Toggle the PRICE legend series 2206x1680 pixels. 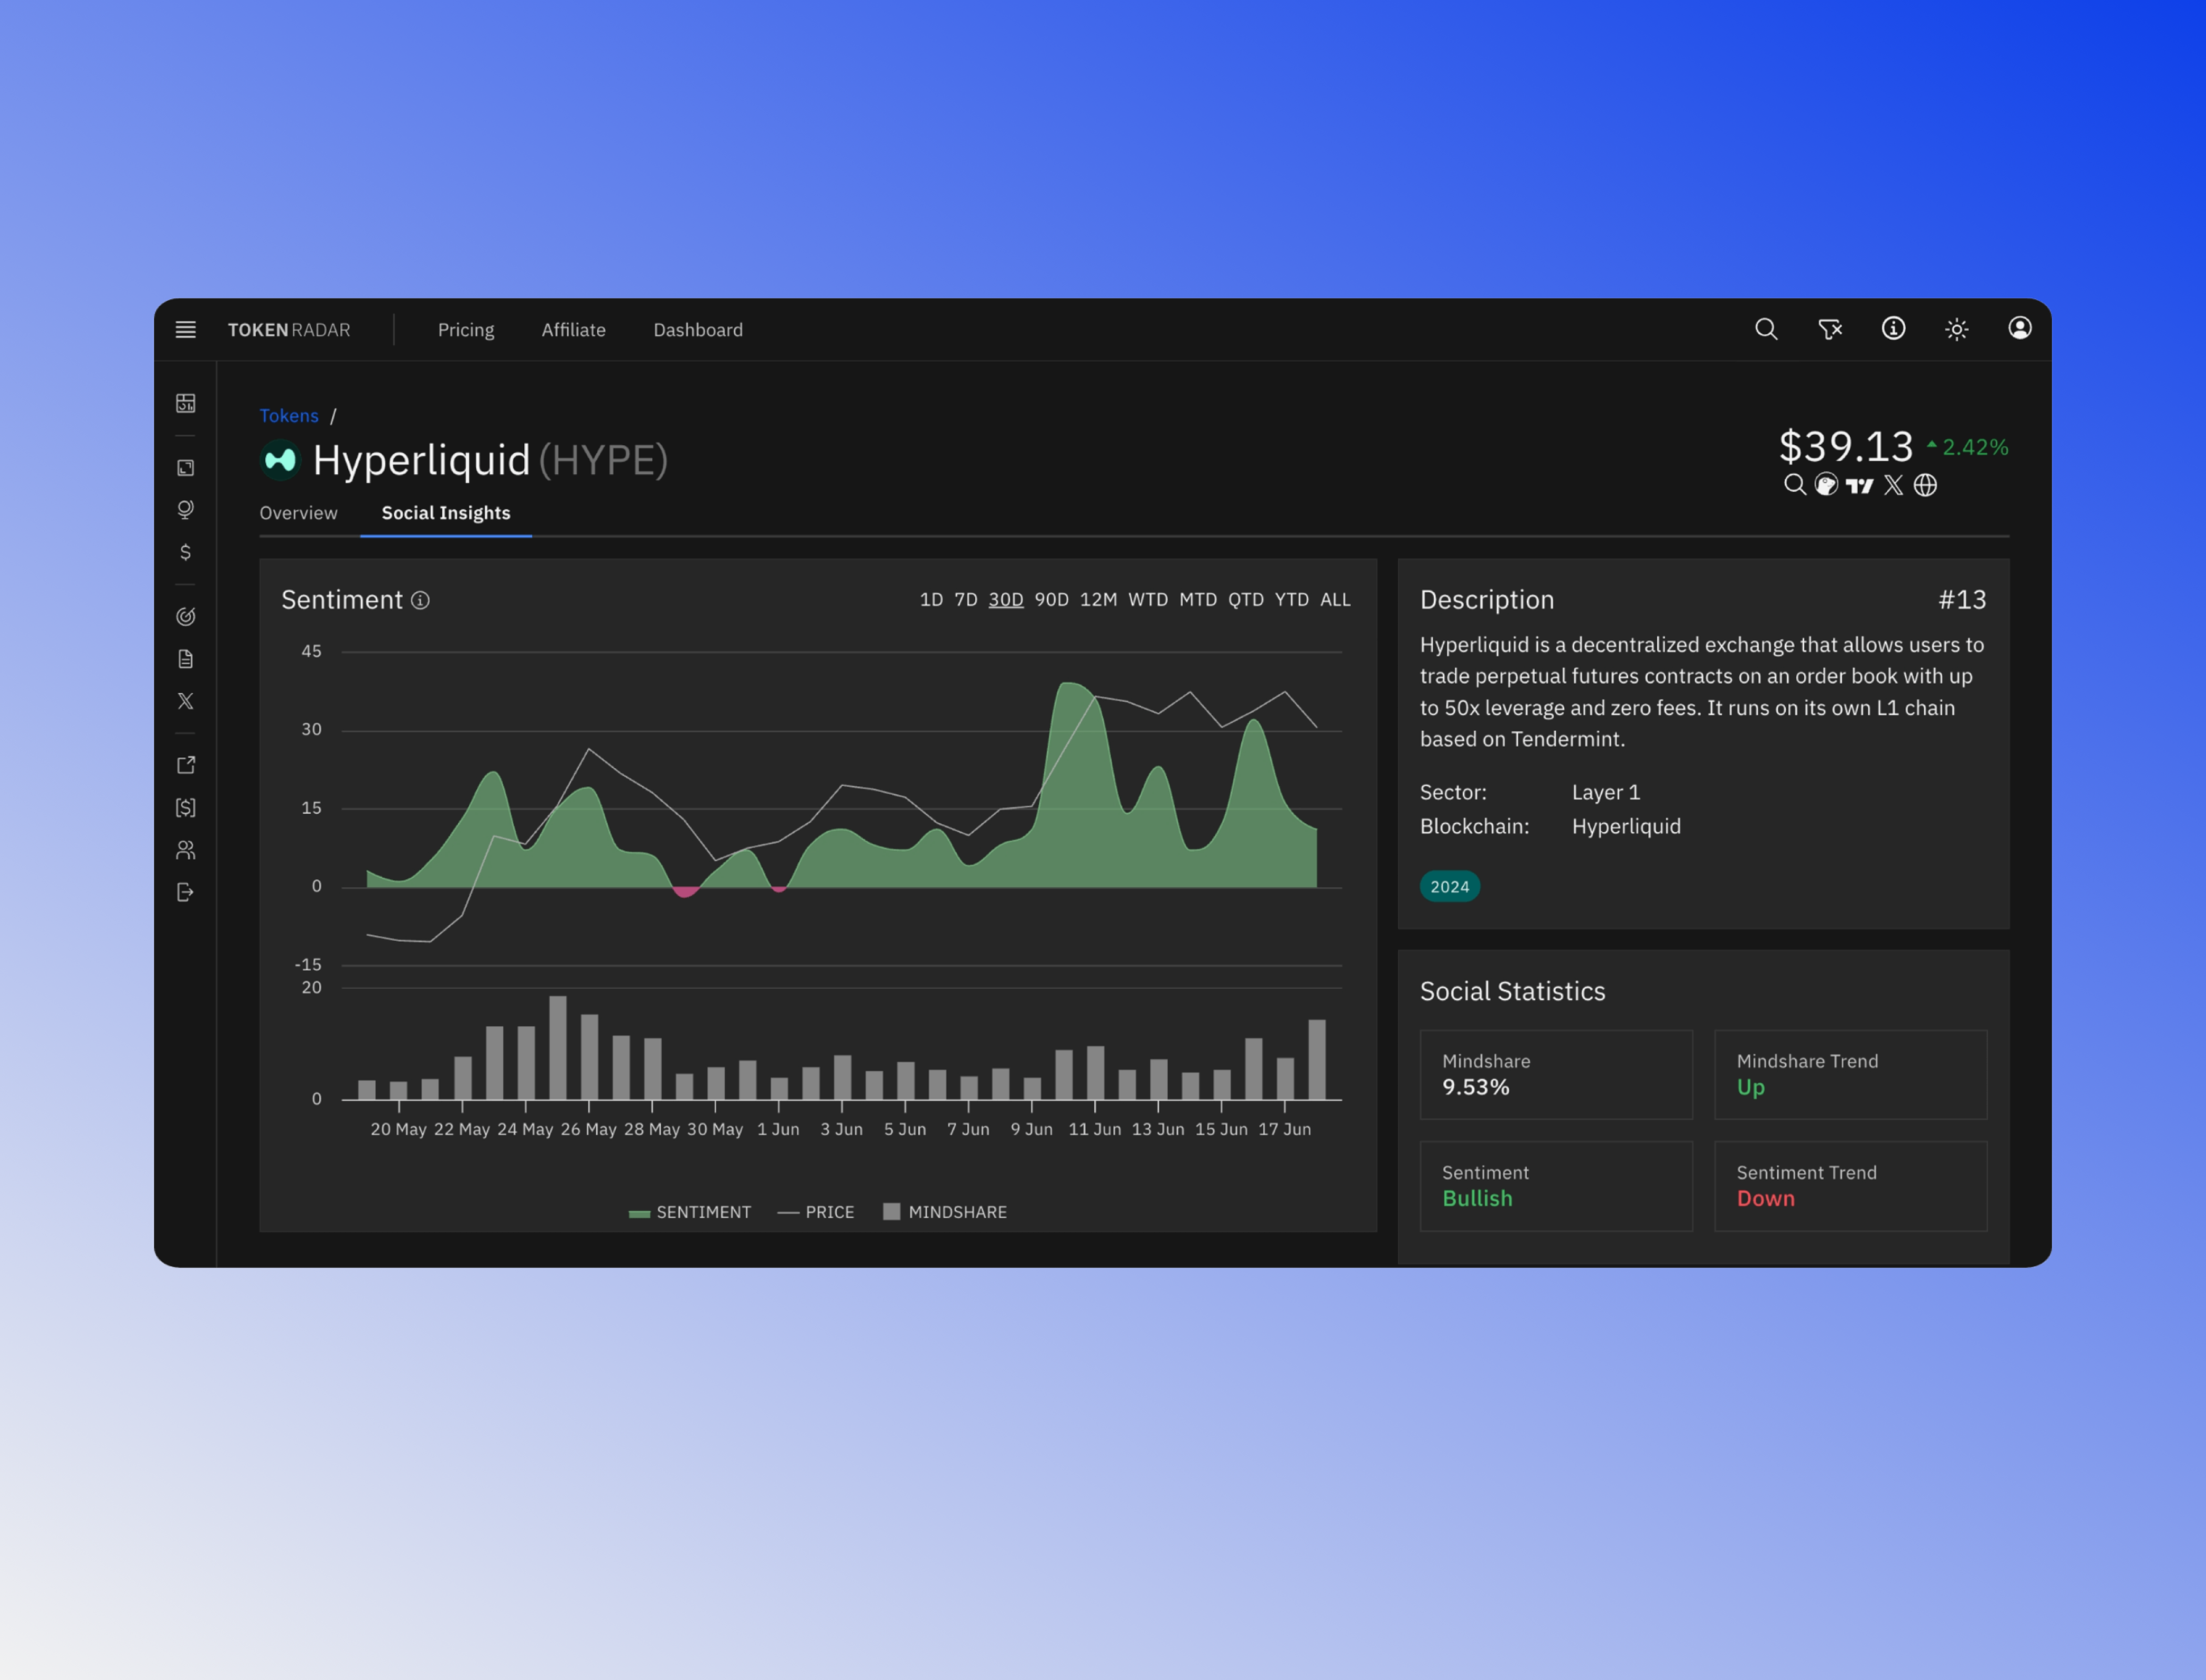click(x=816, y=1212)
